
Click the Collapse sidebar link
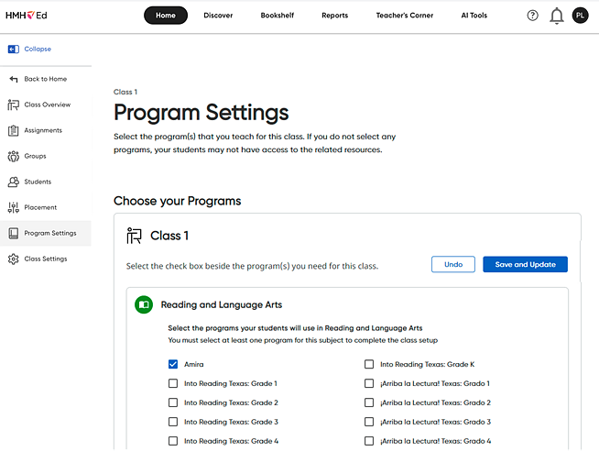(x=38, y=49)
